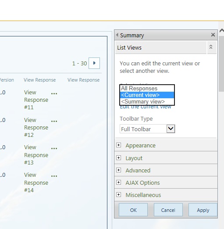Screen dimensions: 224x229
Task: Click the Summary pane left arrow icon
Action: 117,35
